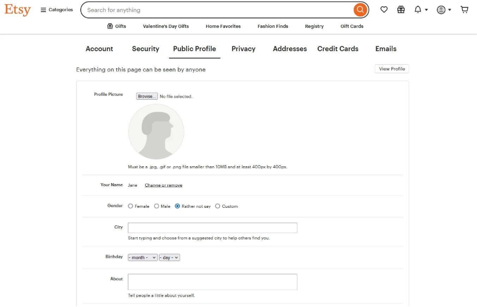Open Favorites heart icon
This screenshot has width=477, height=307.
[384, 9]
